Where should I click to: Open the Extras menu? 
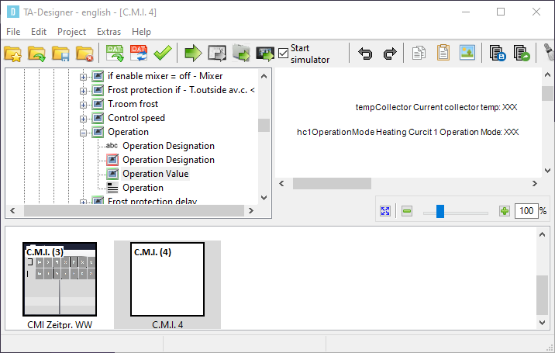tap(109, 32)
